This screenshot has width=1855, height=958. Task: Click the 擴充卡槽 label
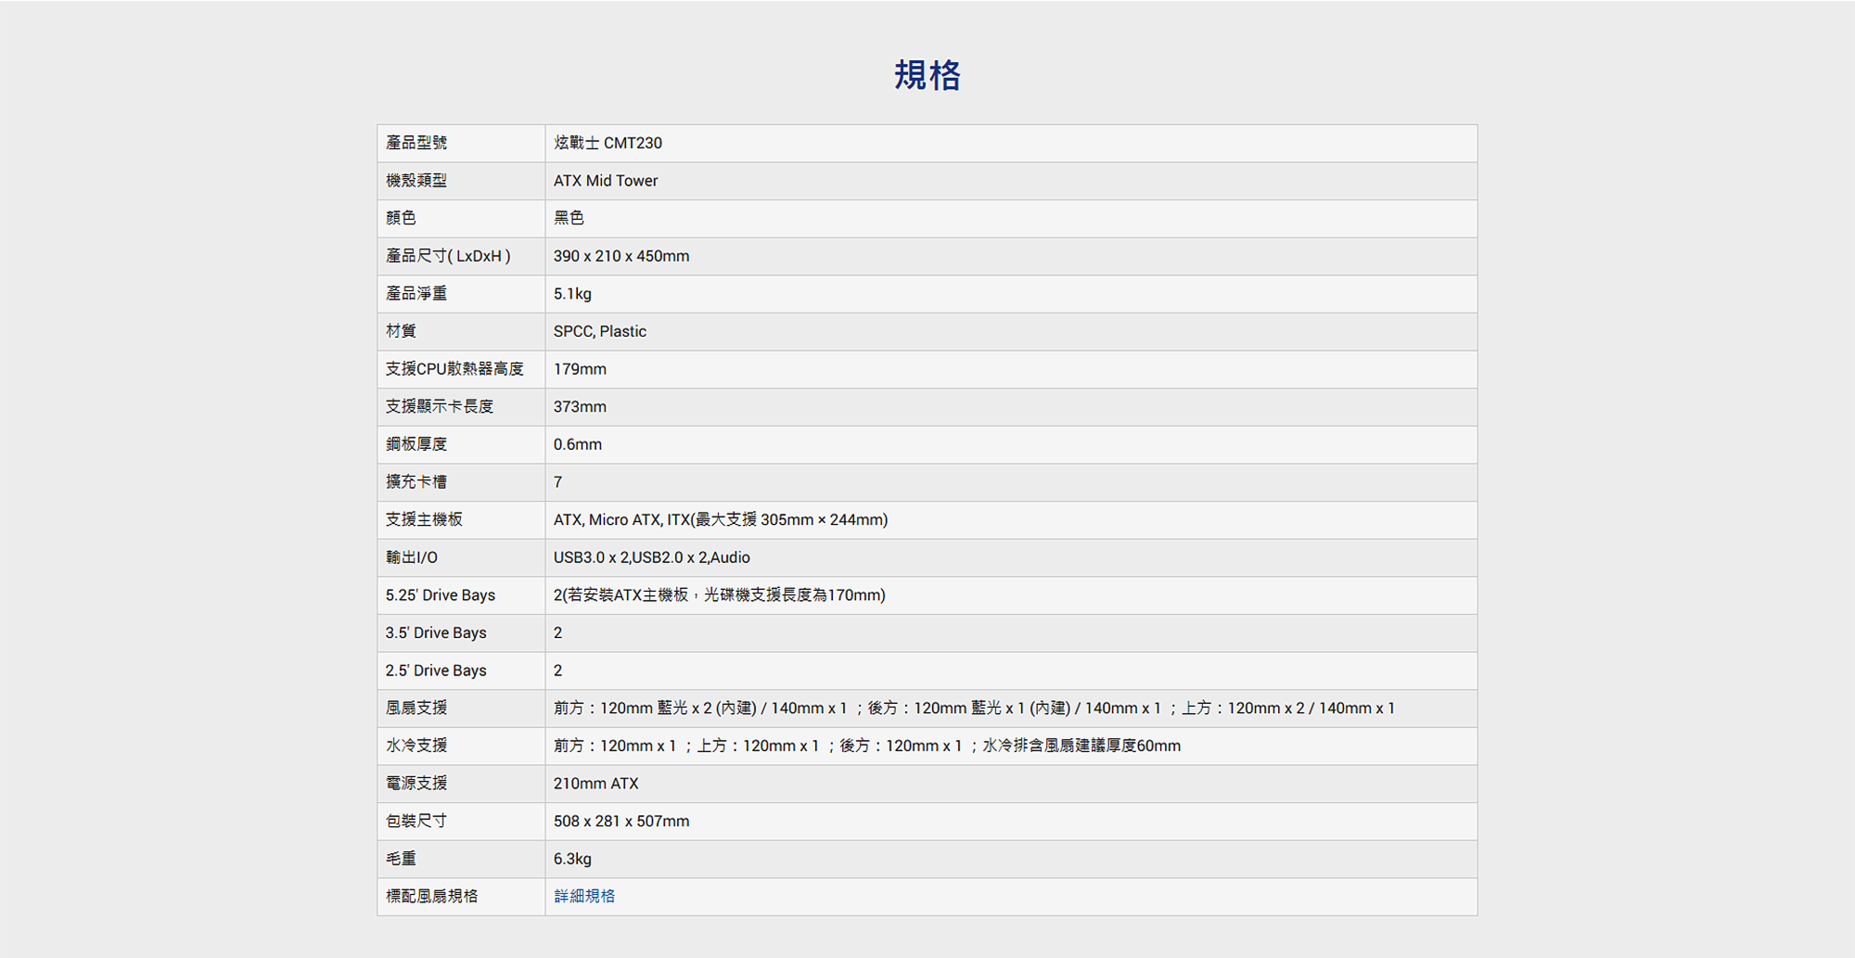click(x=416, y=482)
